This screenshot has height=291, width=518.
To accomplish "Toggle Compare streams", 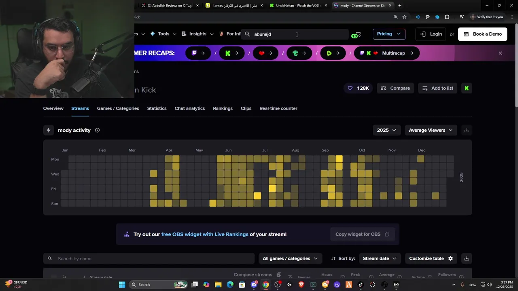I will click(x=257, y=275).
